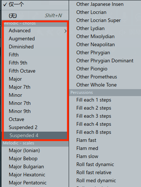Select Suspended 2 chord
Viewport: 141px width, 187px height.
tap(35, 128)
